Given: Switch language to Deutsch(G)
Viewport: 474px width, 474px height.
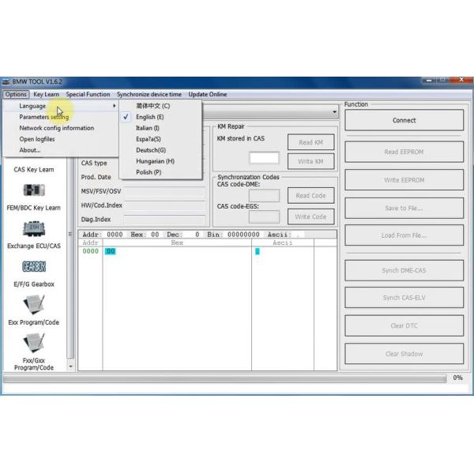Looking at the screenshot, I should pyautogui.click(x=150, y=150).
